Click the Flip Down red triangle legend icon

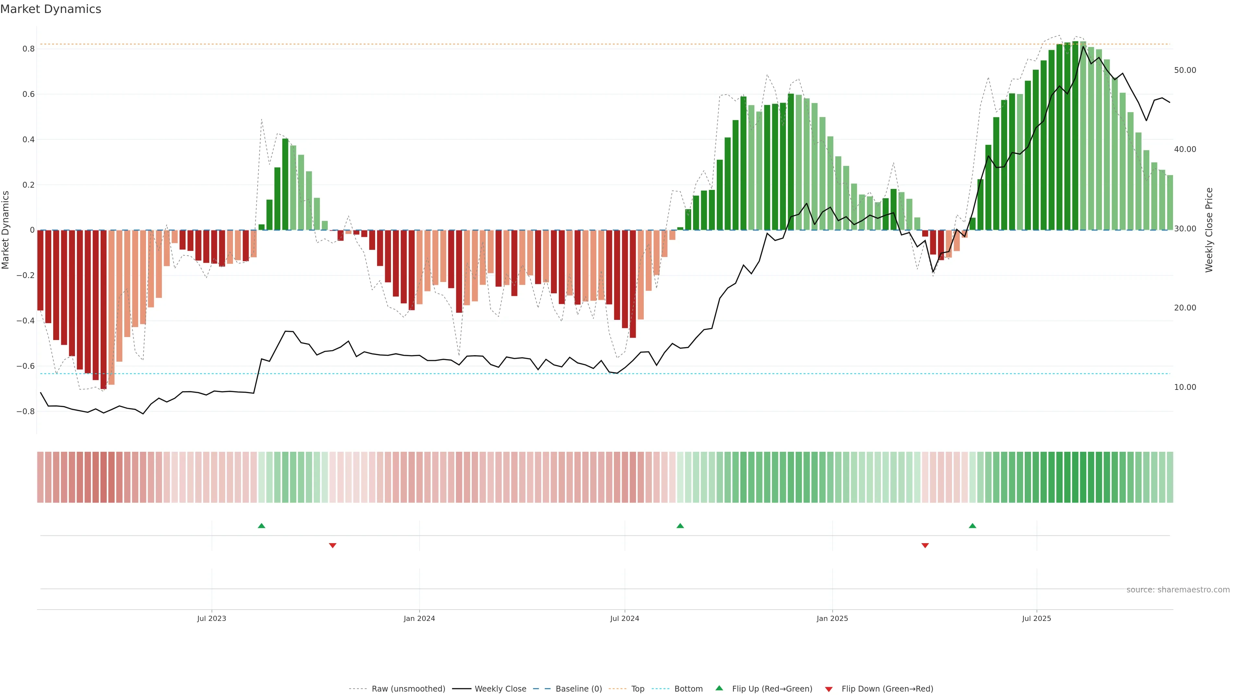coord(829,689)
